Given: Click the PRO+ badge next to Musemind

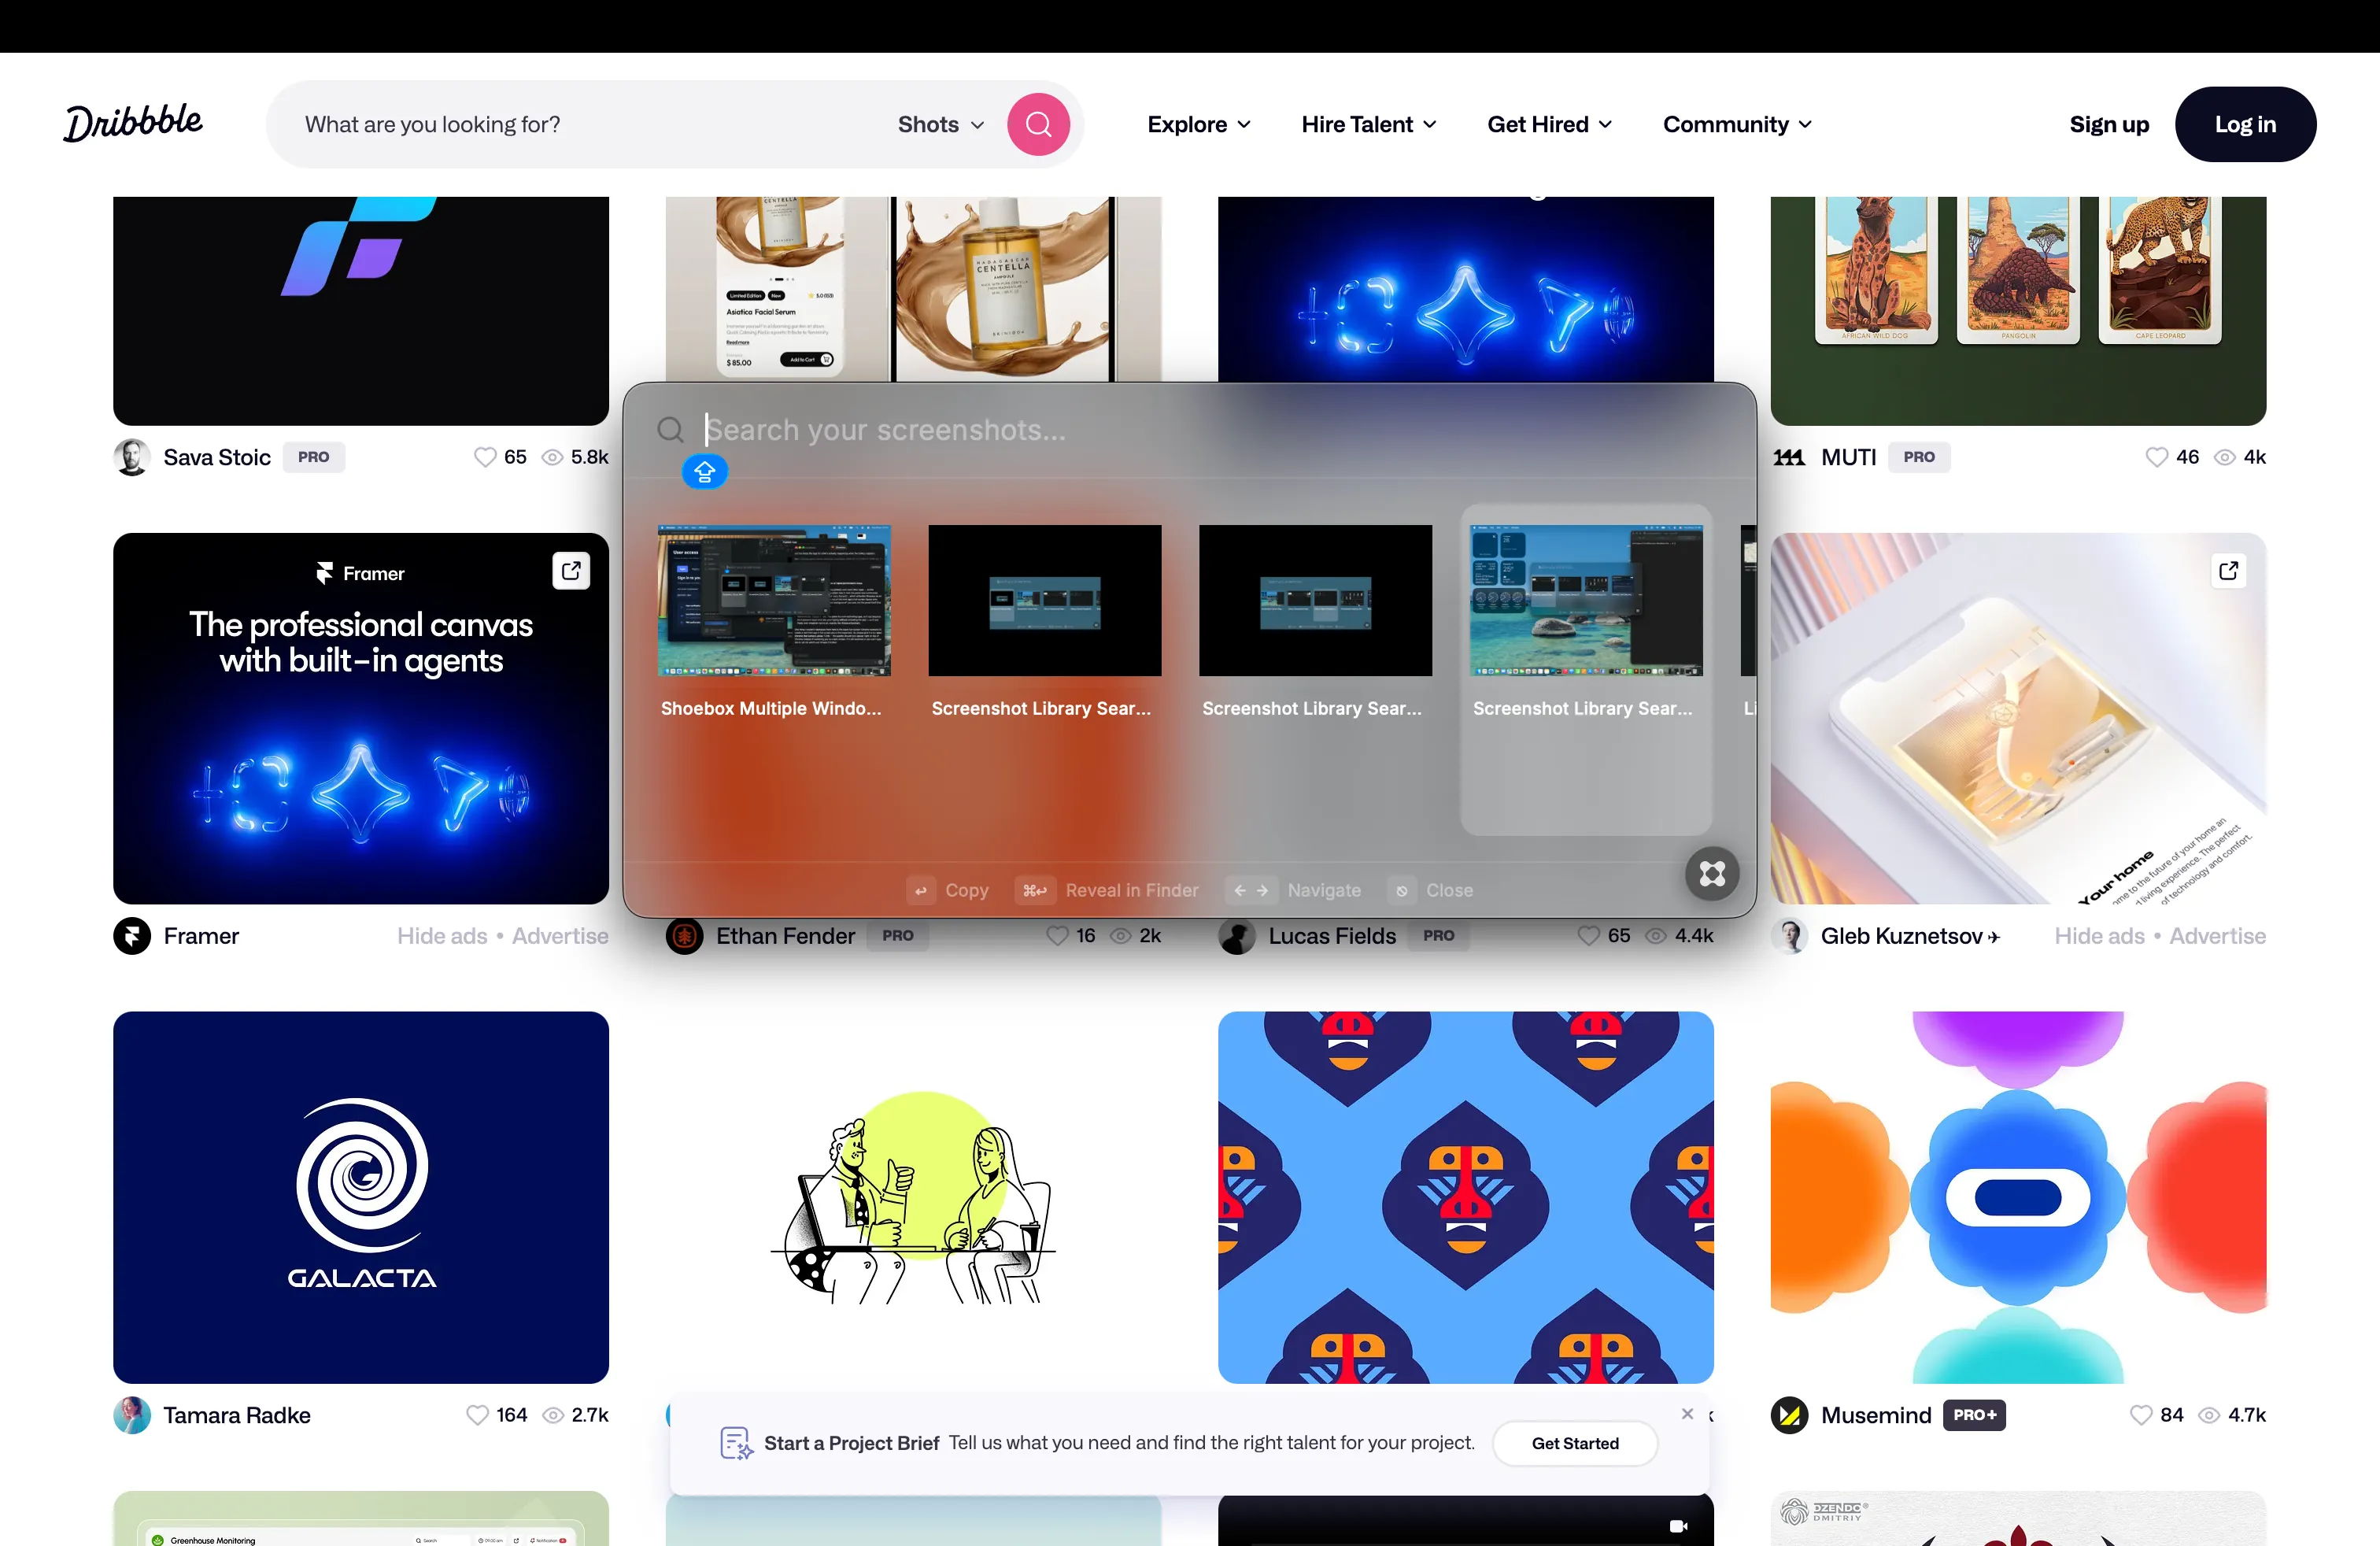Looking at the screenshot, I should [1974, 1415].
